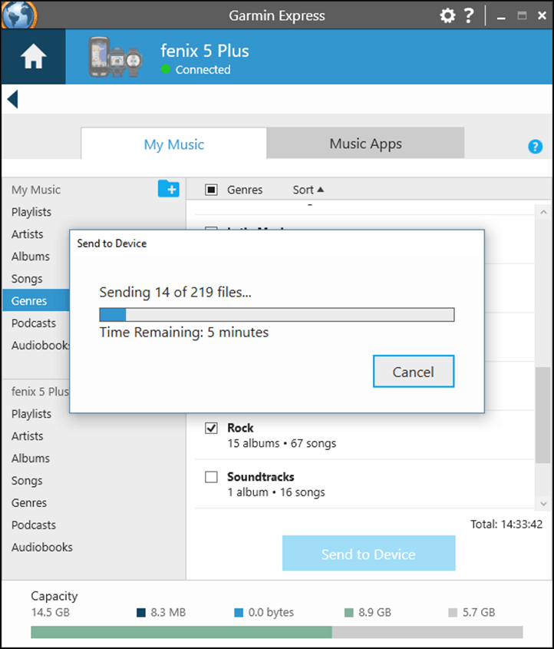Open the Garmin Express home screen
The width and height of the screenshot is (554, 649).
coord(33,57)
